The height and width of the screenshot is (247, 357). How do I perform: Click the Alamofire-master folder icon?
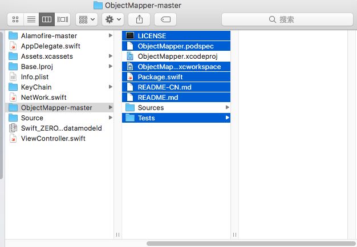click(13, 36)
